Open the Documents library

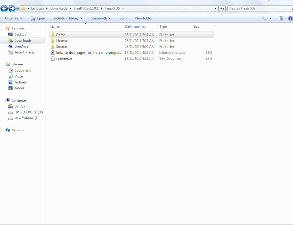[x=23, y=70]
